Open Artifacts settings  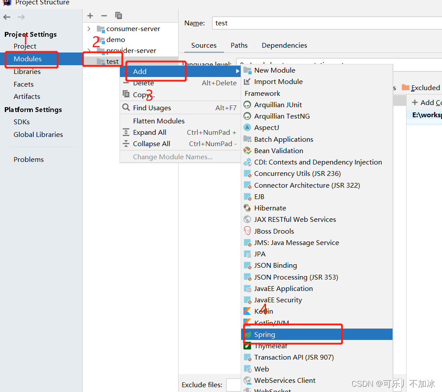(27, 97)
